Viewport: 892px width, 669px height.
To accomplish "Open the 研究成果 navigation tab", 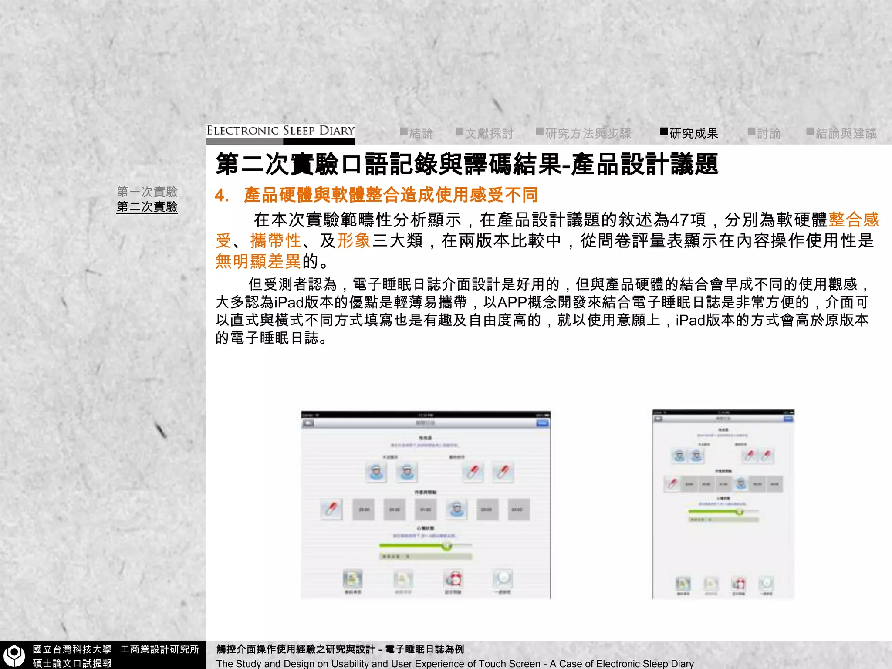I will coord(693,133).
